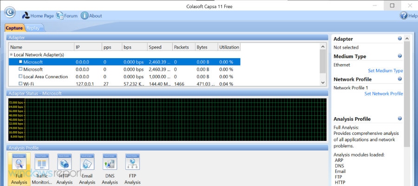Click the help icon beside Medium Type
The image size is (418, 186).
pyautogui.click(x=399, y=56)
